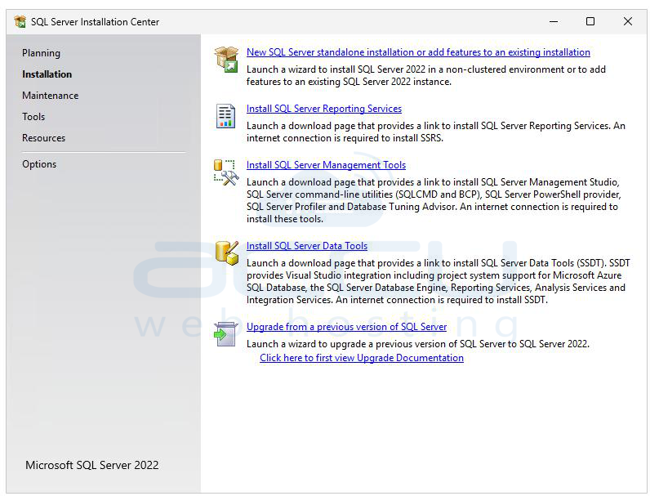Select the Installation section in sidebar
Image resolution: width=650 pixels, height=496 pixels.
pos(47,74)
